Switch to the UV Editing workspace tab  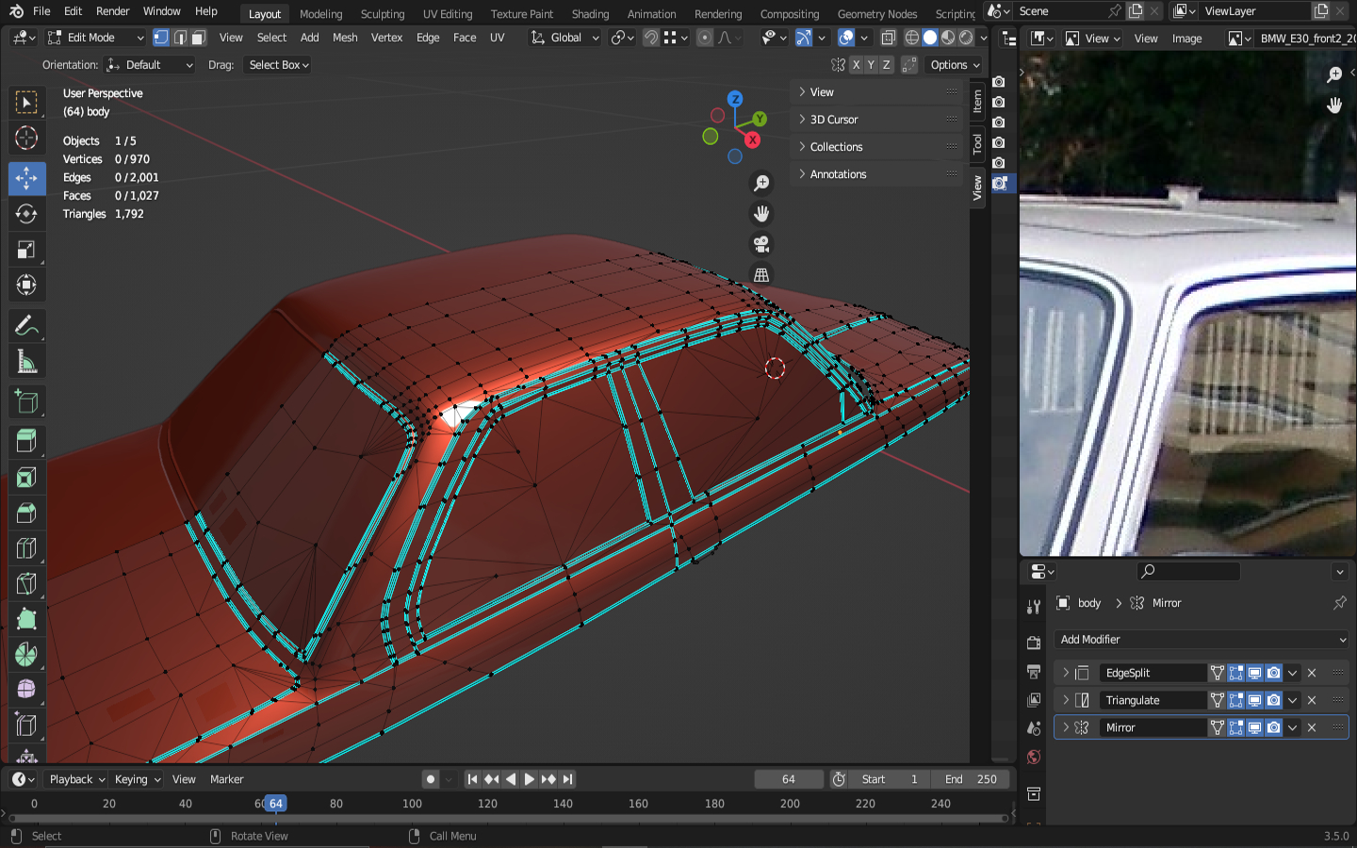pyautogui.click(x=447, y=14)
